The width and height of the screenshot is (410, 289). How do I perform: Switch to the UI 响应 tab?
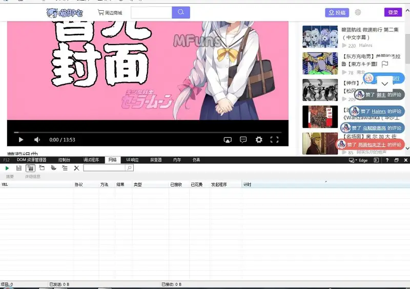133,160
